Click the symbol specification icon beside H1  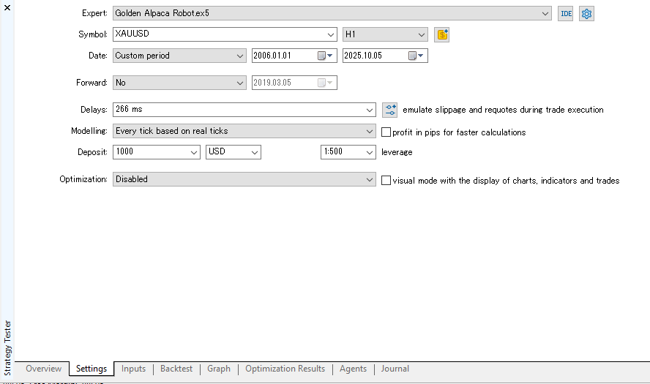441,34
